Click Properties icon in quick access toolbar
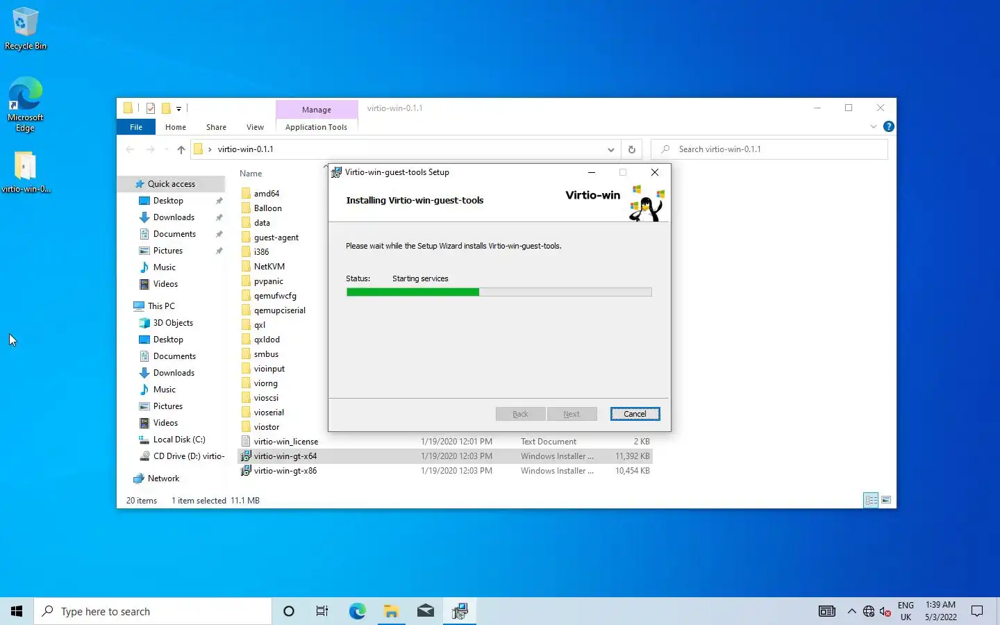1000x625 pixels. 151,108
